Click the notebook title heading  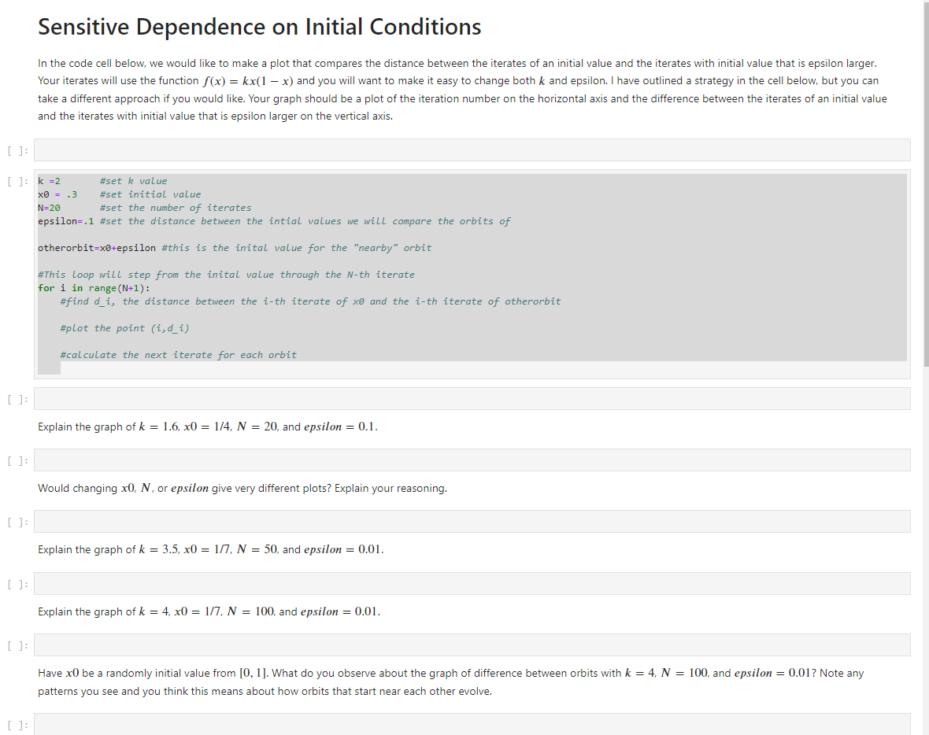click(259, 26)
